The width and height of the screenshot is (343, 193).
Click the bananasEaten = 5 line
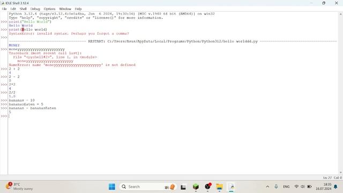(26, 105)
